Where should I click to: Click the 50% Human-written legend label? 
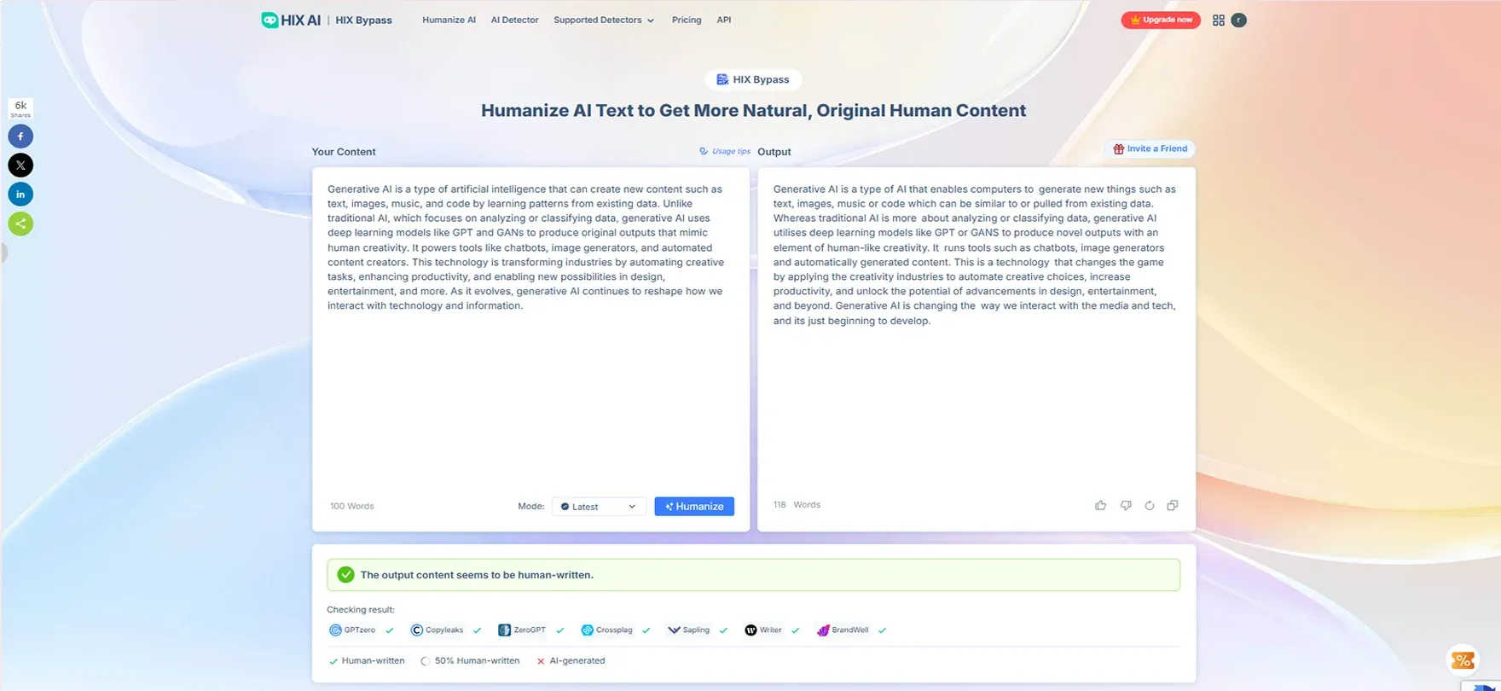coord(477,661)
